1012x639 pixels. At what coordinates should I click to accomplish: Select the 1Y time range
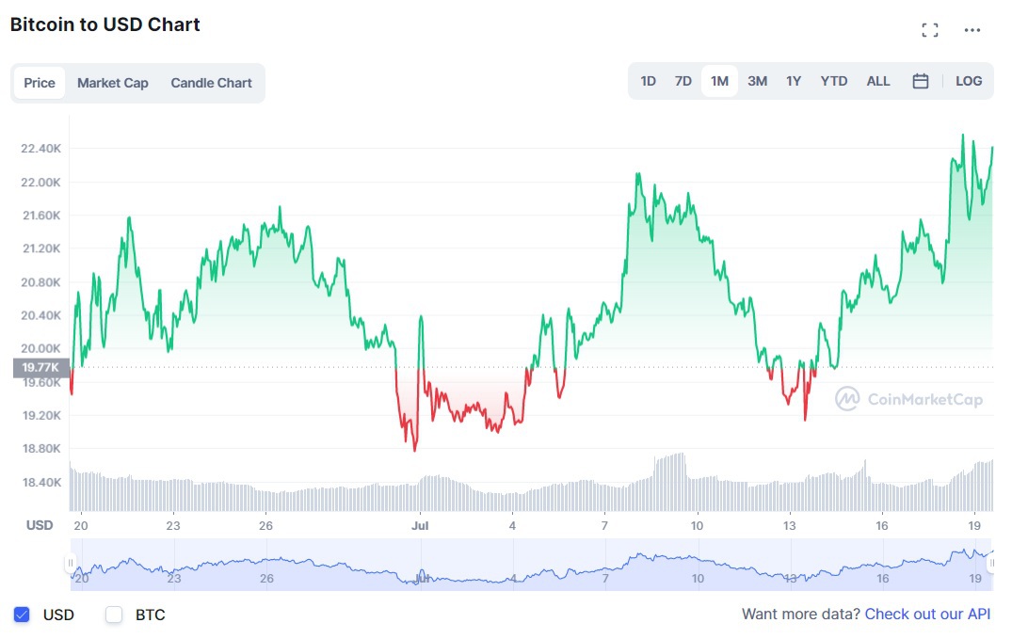(794, 81)
